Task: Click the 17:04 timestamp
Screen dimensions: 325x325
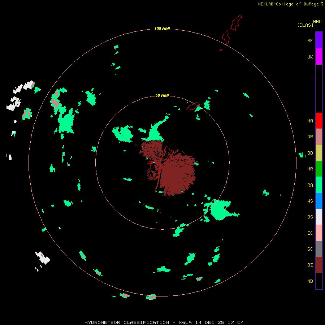Action: click(x=236, y=322)
